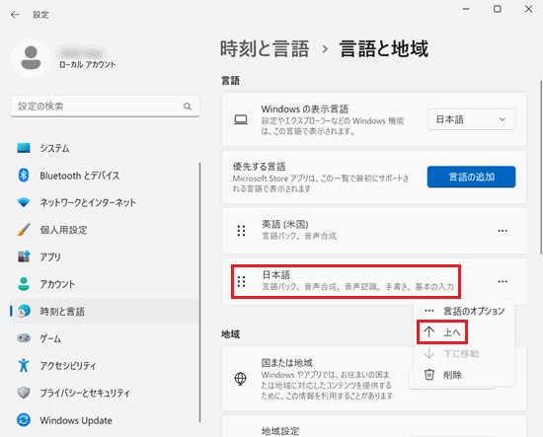Click the right-side vertical scrollbar
Screen dimensions: 543x437
[x=541, y=168]
